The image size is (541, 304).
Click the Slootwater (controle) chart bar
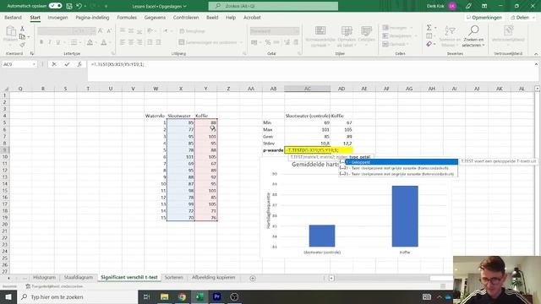(322, 236)
